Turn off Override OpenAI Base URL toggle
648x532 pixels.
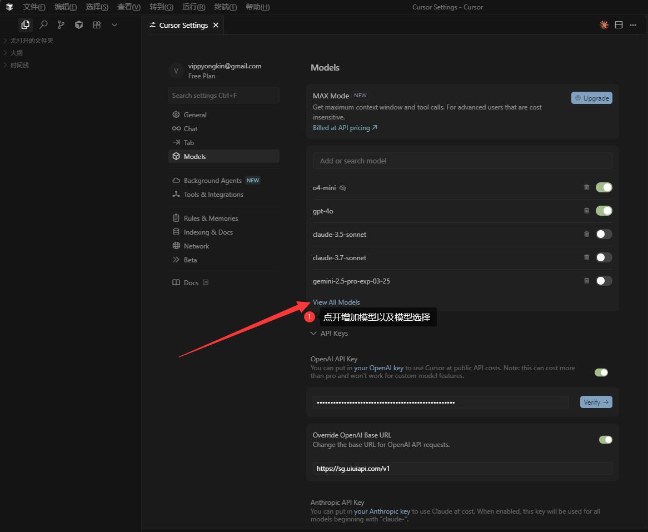pos(605,439)
